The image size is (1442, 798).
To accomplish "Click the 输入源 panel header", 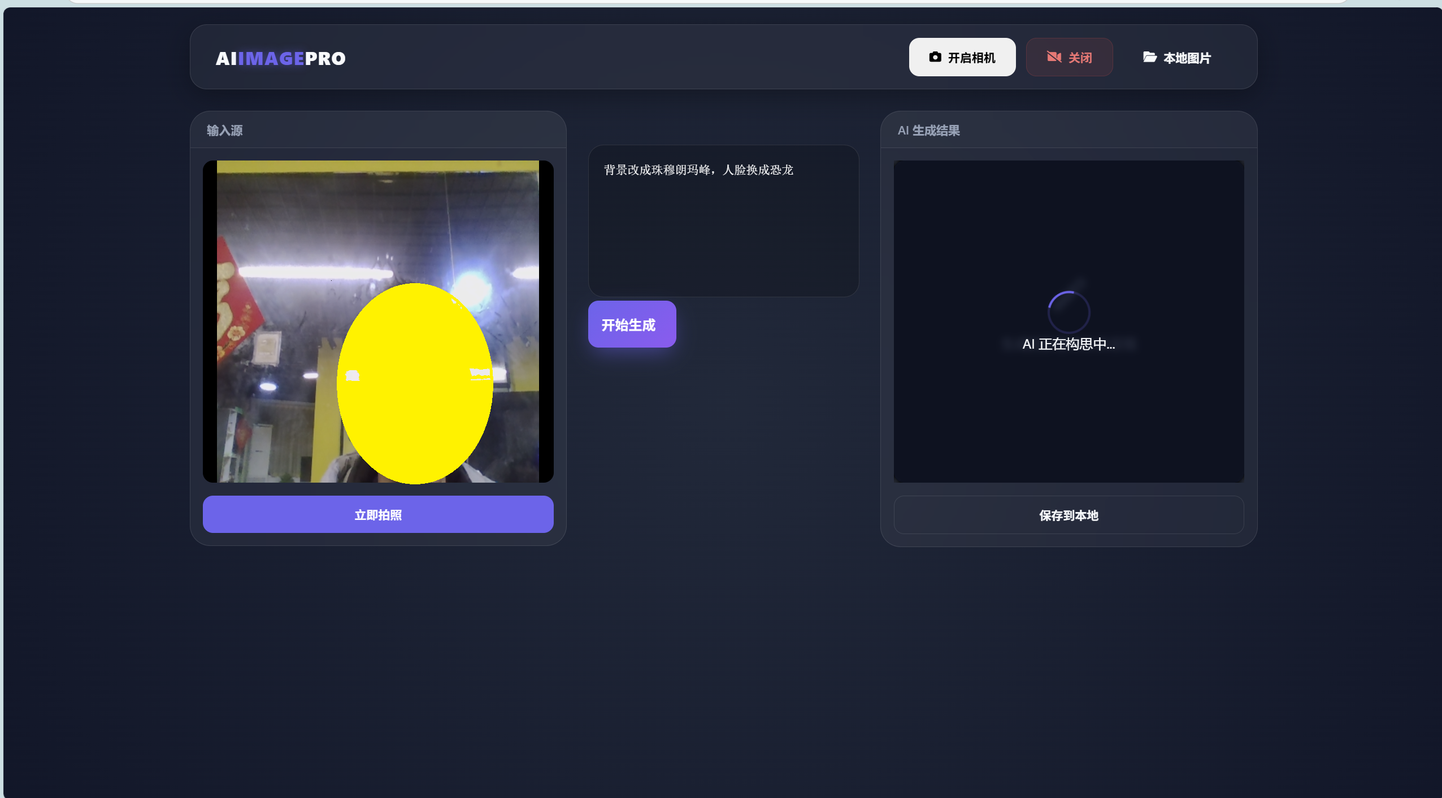I will pos(225,131).
